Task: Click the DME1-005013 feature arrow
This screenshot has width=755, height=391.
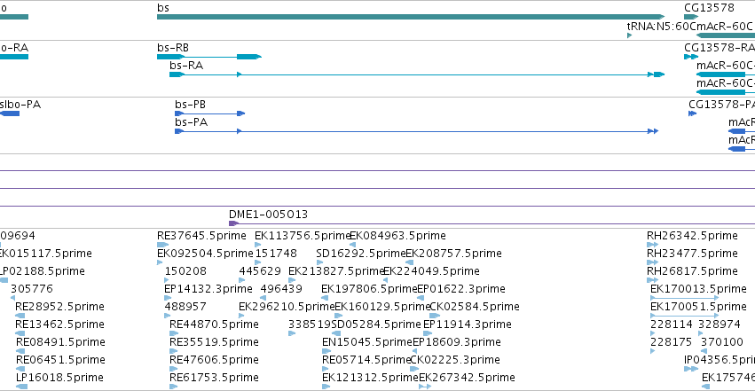Action: click(492, 223)
